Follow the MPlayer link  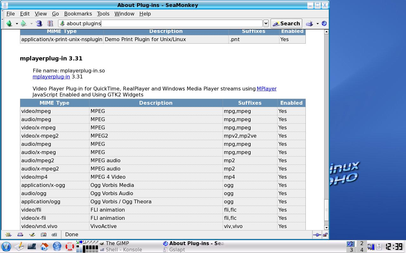tap(266, 89)
